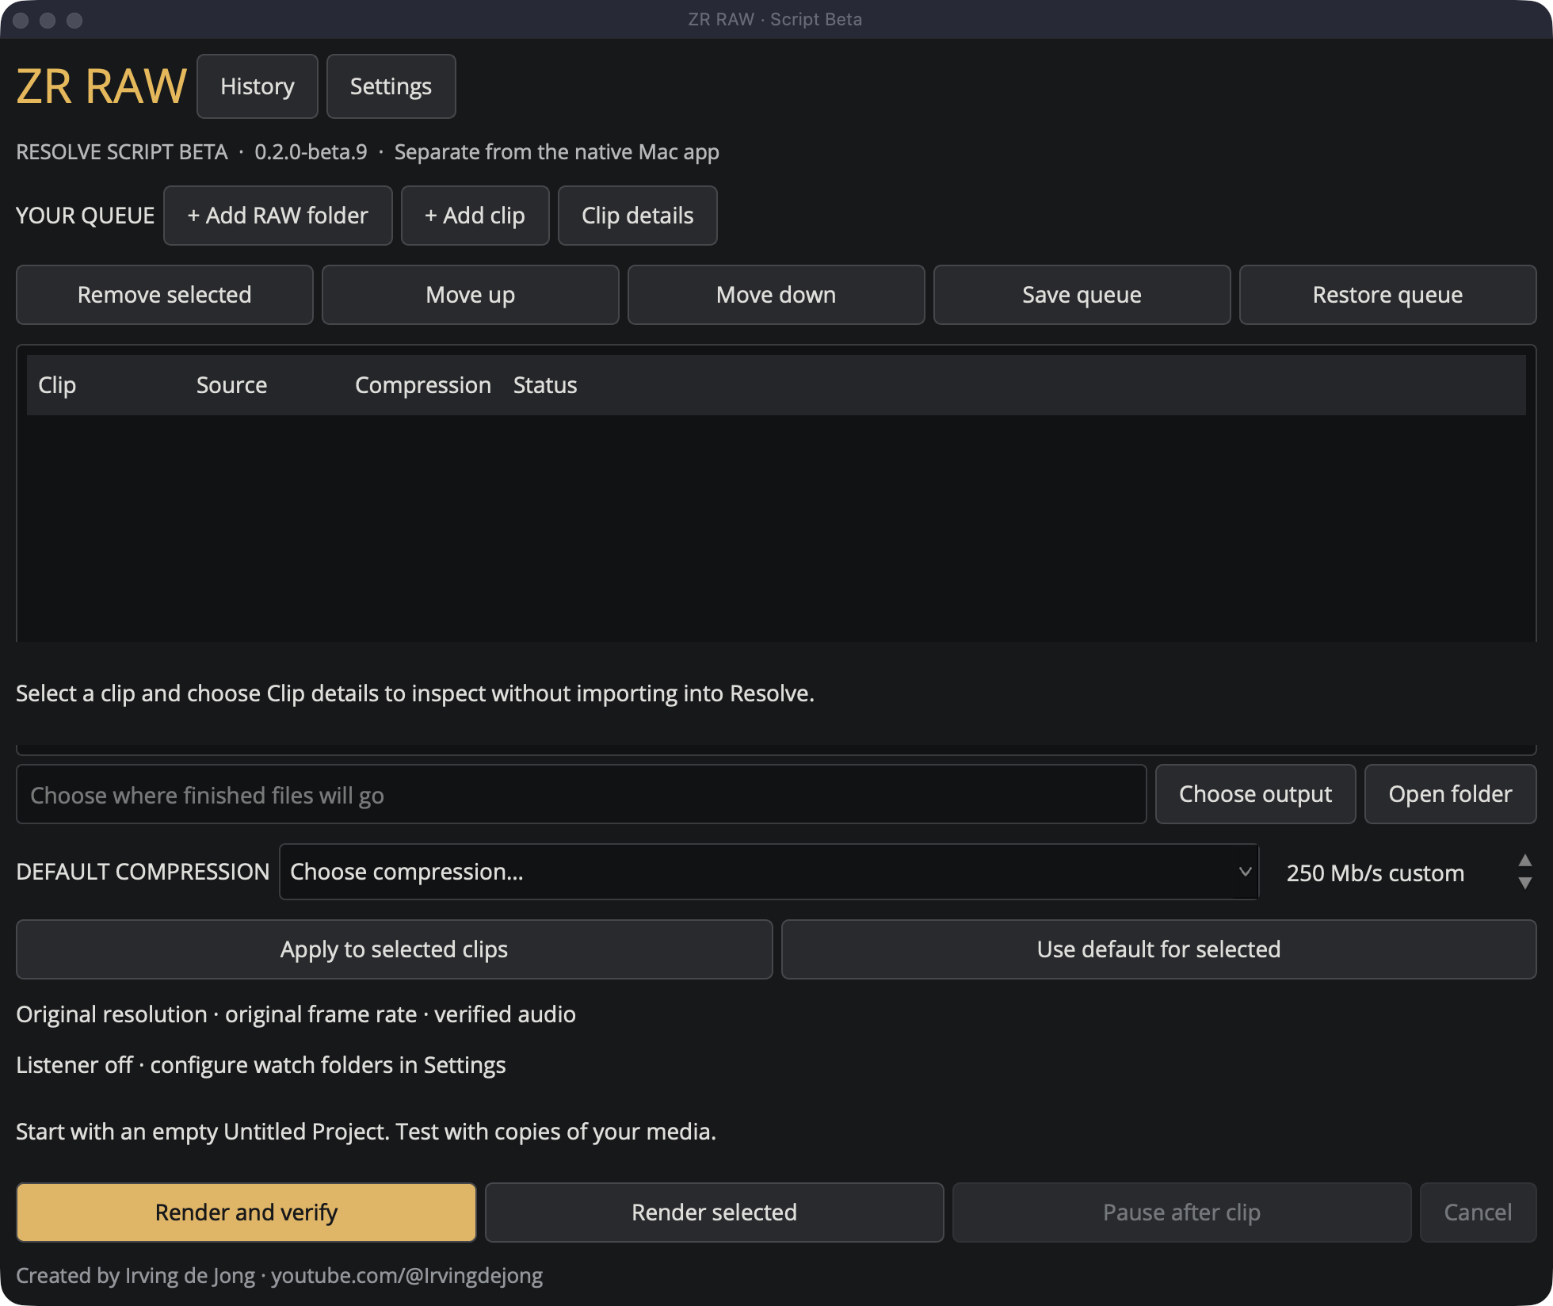Click the youtube.com/@Irvingdejong credit text
This screenshot has width=1553, height=1306.
406,1276
